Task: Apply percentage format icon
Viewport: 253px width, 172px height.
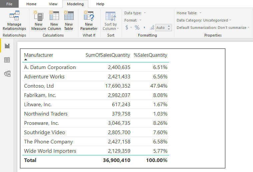Action: coord(137,28)
